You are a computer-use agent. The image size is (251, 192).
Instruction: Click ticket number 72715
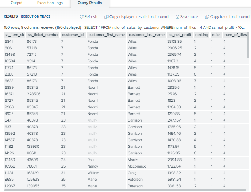click(x=32, y=55)
